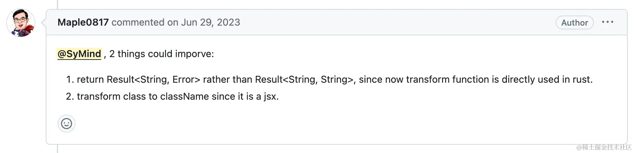Click the list number "2." marker
Screen dimensions: 634x153
pyautogui.click(x=70, y=97)
